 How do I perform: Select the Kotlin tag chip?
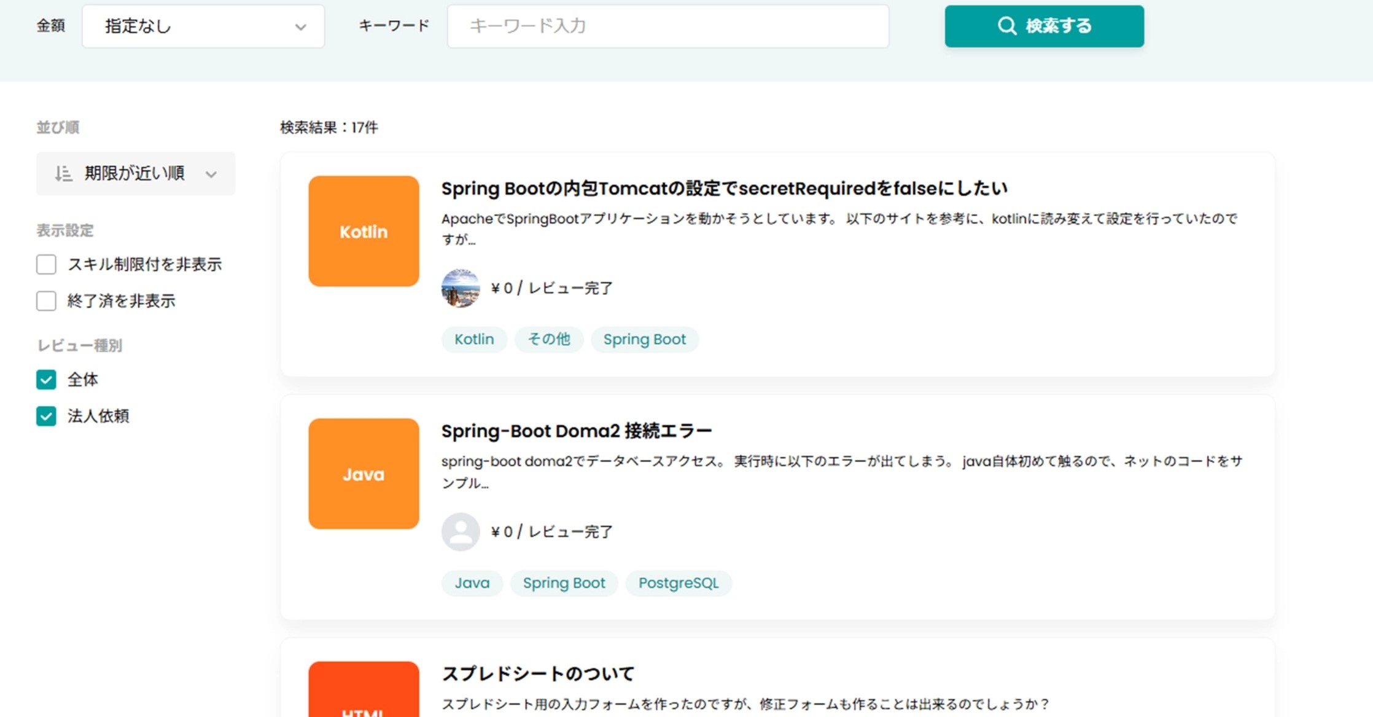474,340
